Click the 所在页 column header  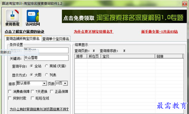tap(94, 56)
